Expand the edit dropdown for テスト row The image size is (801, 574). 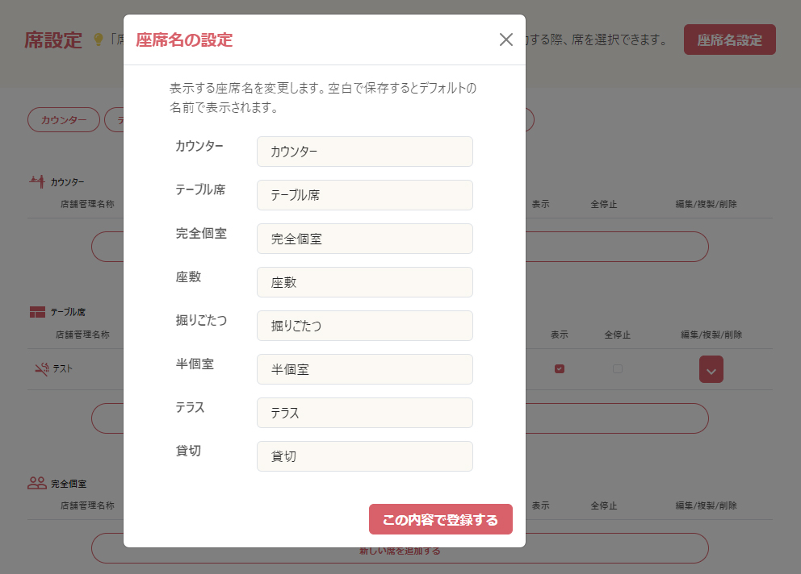click(x=711, y=370)
